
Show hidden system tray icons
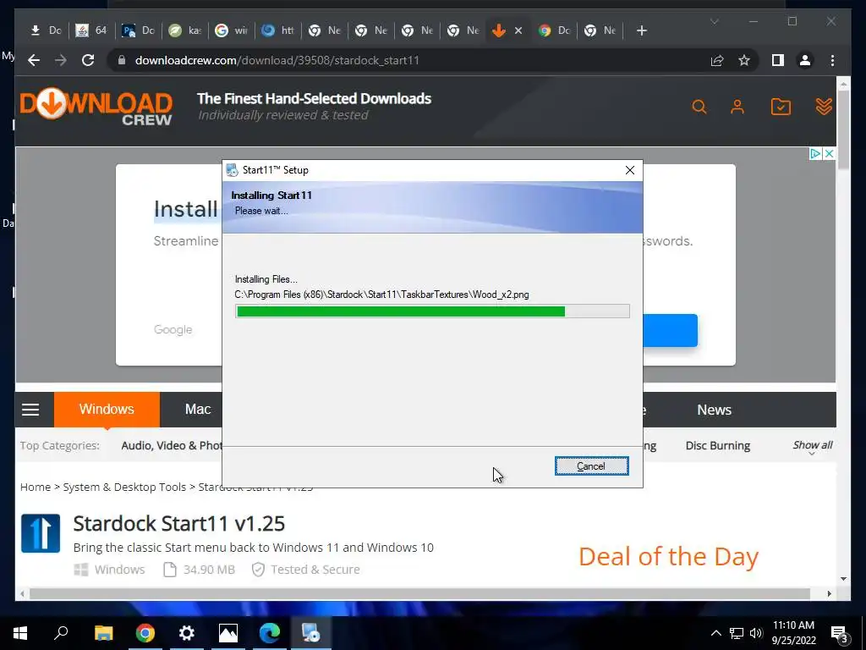715,633
